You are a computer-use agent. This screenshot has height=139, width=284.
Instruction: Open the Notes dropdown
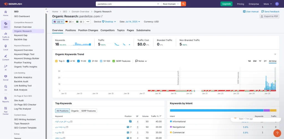141,61
